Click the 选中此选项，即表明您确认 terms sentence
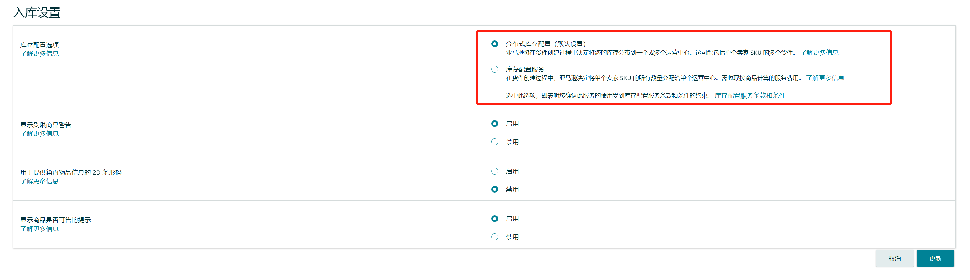This screenshot has width=970, height=280. pyautogui.click(x=608, y=95)
